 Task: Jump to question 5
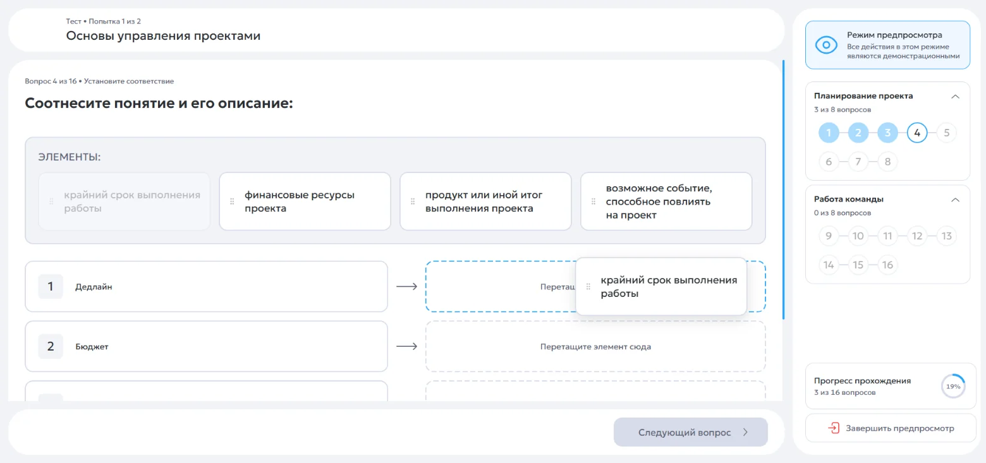point(946,133)
